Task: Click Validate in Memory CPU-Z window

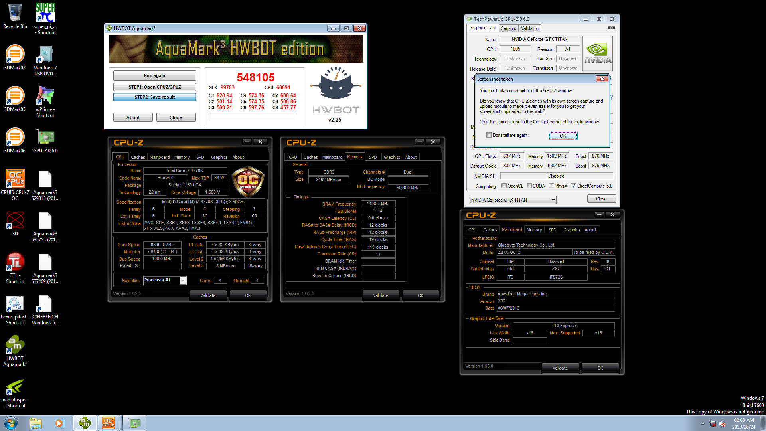Action: coord(381,295)
